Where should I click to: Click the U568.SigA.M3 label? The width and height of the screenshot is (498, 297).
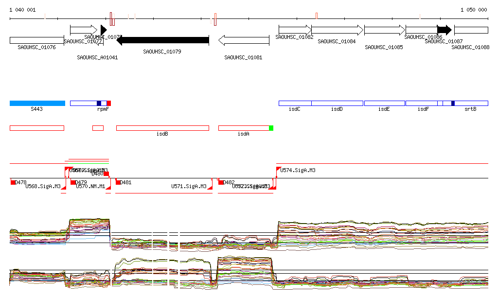coord(43,186)
